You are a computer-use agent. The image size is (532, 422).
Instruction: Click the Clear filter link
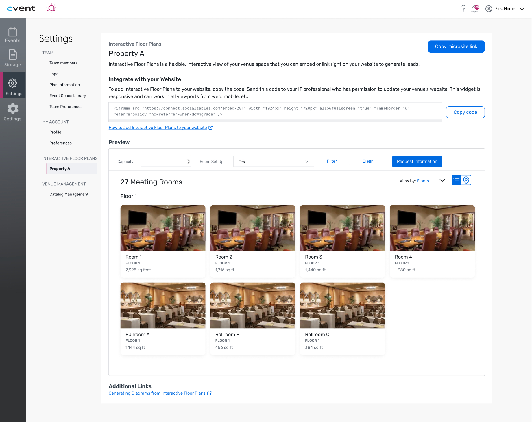click(367, 161)
